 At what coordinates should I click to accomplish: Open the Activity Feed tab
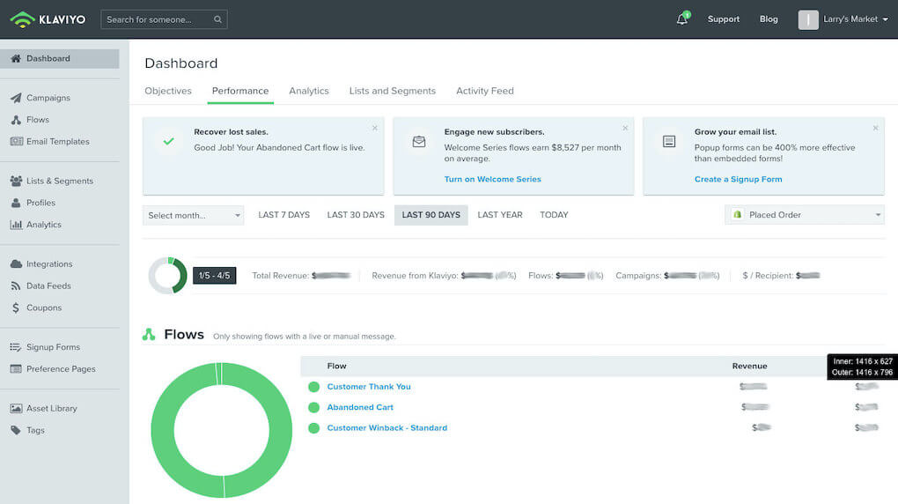(x=484, y=91)
